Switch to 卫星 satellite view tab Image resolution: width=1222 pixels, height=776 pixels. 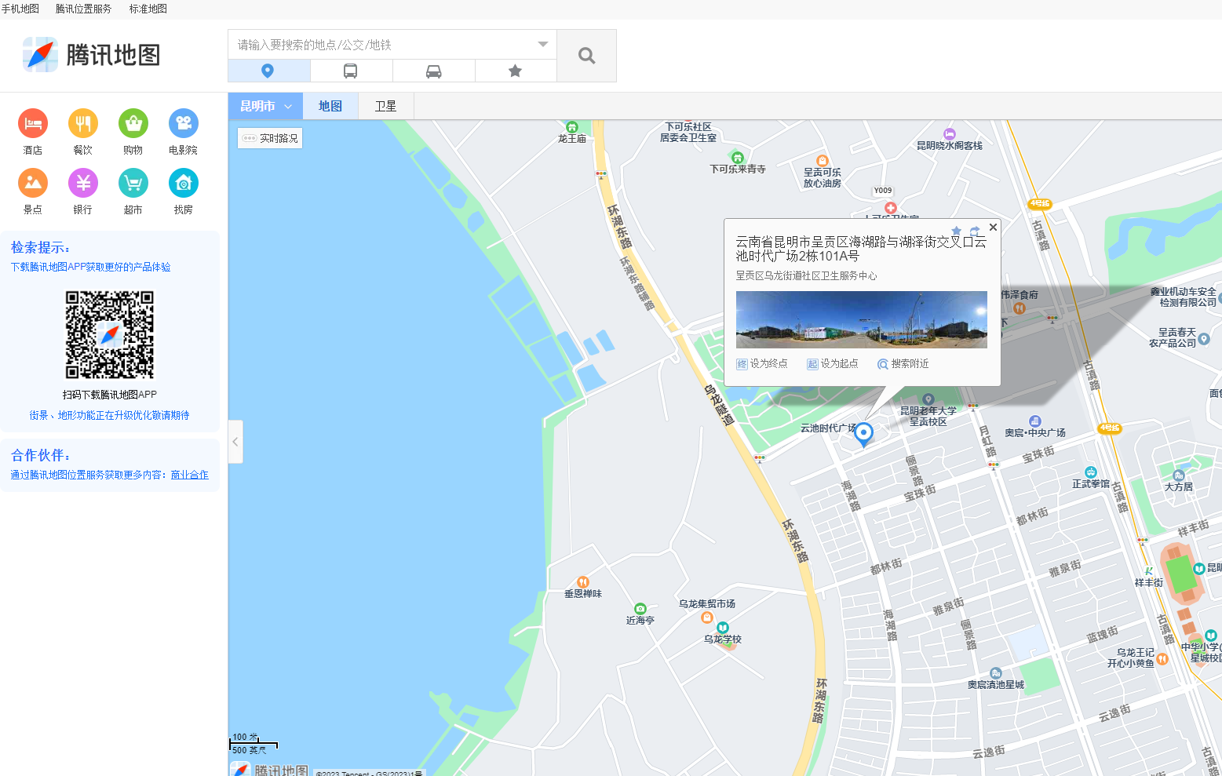coord(386,106)
